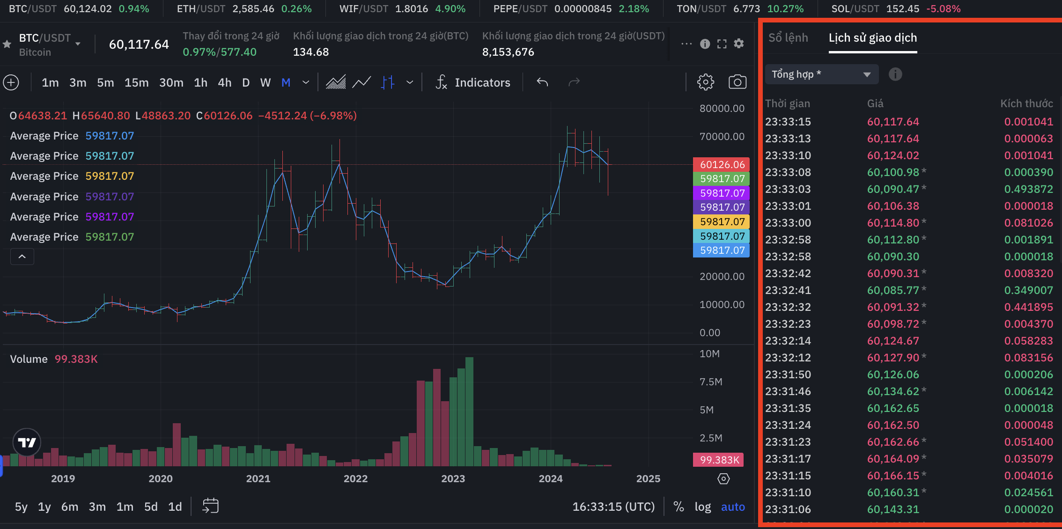Add BTC/USDT to favorites with star icon

[x=7, y=44]
